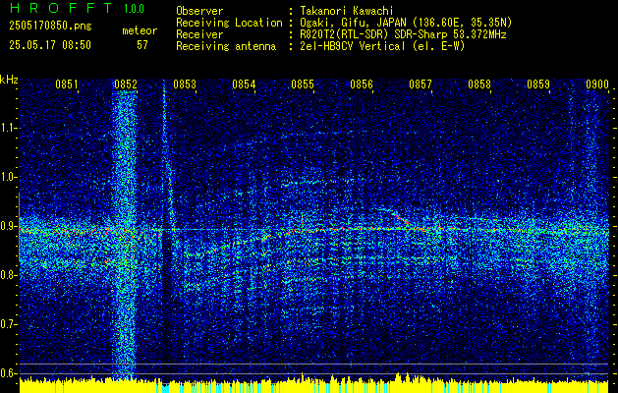This screenshot has height=393, width=618.
Task: Click the Receiver field label
Action: pos(199,34)
